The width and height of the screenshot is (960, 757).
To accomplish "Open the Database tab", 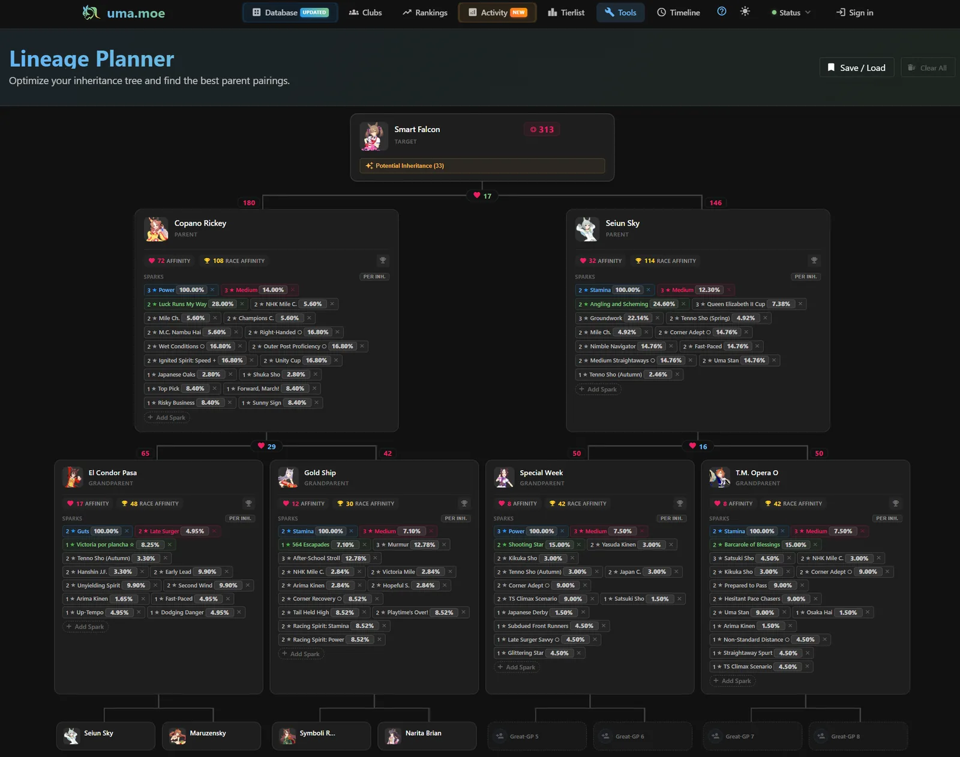I will 290,13.
